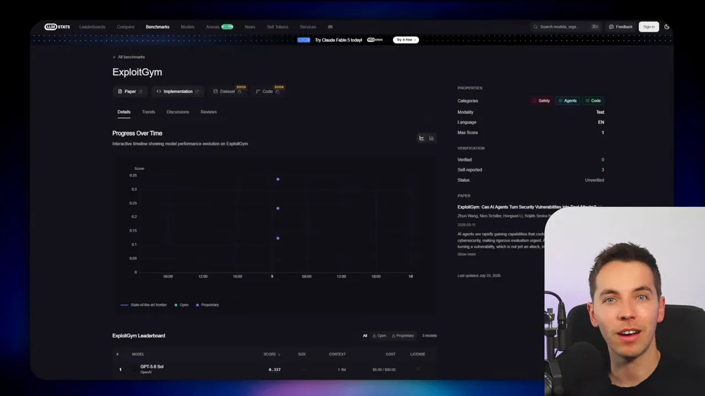Open the Discord icon in the navbar
The height and width of the screenshot is (396, 705).
[330, 27]
